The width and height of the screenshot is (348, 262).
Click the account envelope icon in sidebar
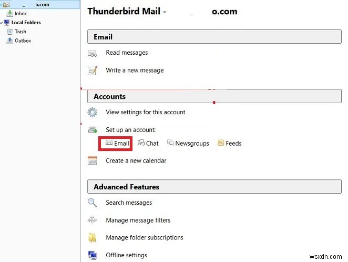pyautogui.click(x=6, y=4)
